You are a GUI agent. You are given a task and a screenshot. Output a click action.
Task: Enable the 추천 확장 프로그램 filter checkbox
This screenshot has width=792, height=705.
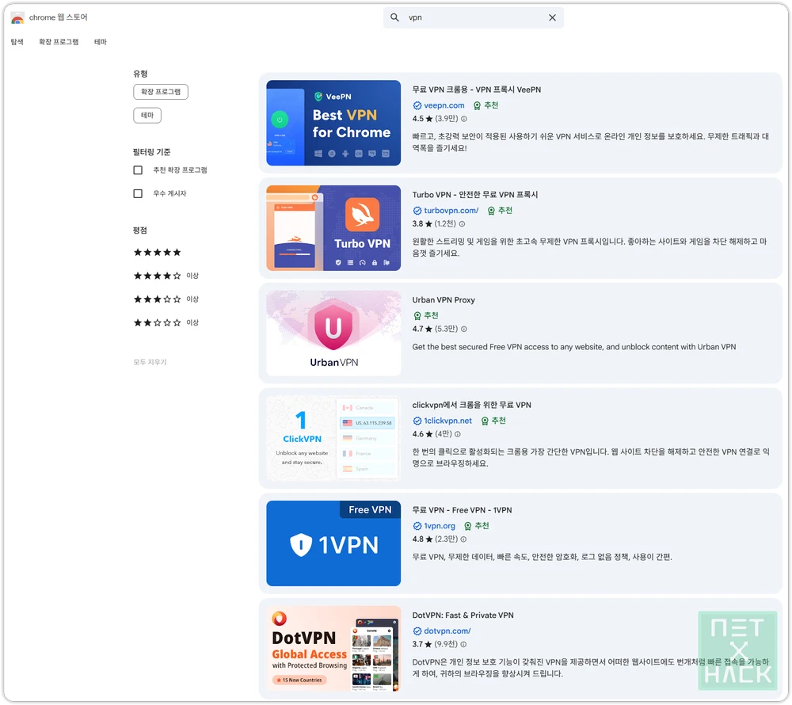pos(137,170)
